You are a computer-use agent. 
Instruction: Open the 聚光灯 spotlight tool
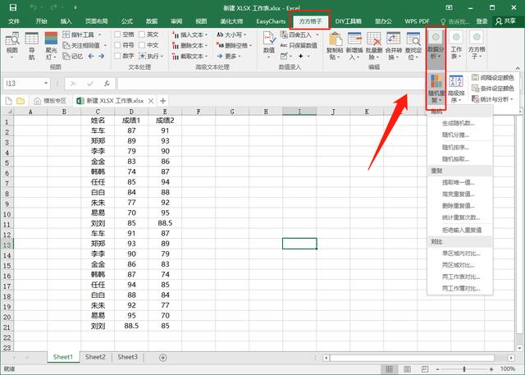[51, 46]
